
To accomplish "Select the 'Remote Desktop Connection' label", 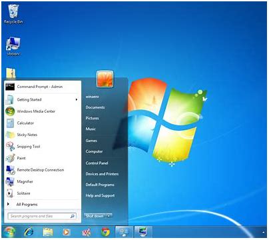I will coord(41,170).
